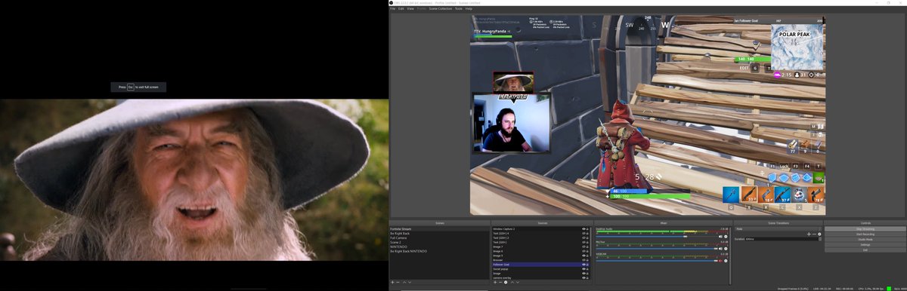Screen dimensions: 907x291
Task: Mute the Desktop Audio channel
Action: tap(720, 237)
